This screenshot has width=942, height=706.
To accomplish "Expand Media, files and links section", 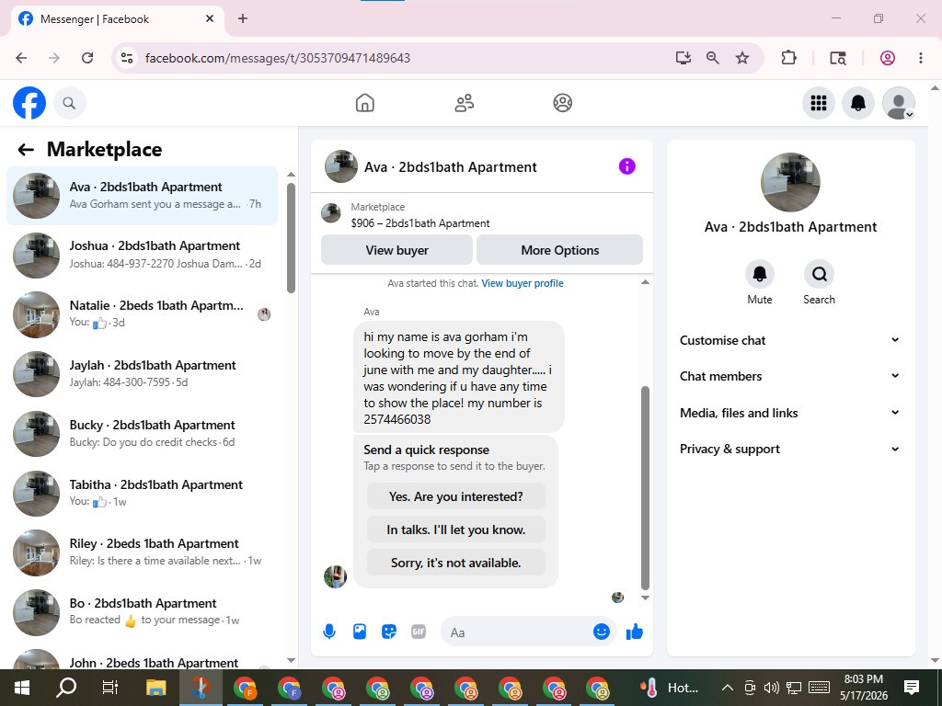I will (x=790, y=413).
